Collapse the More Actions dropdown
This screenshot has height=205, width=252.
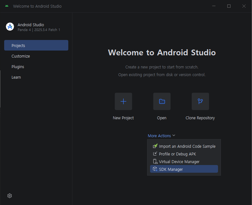(x=161, y=136)
